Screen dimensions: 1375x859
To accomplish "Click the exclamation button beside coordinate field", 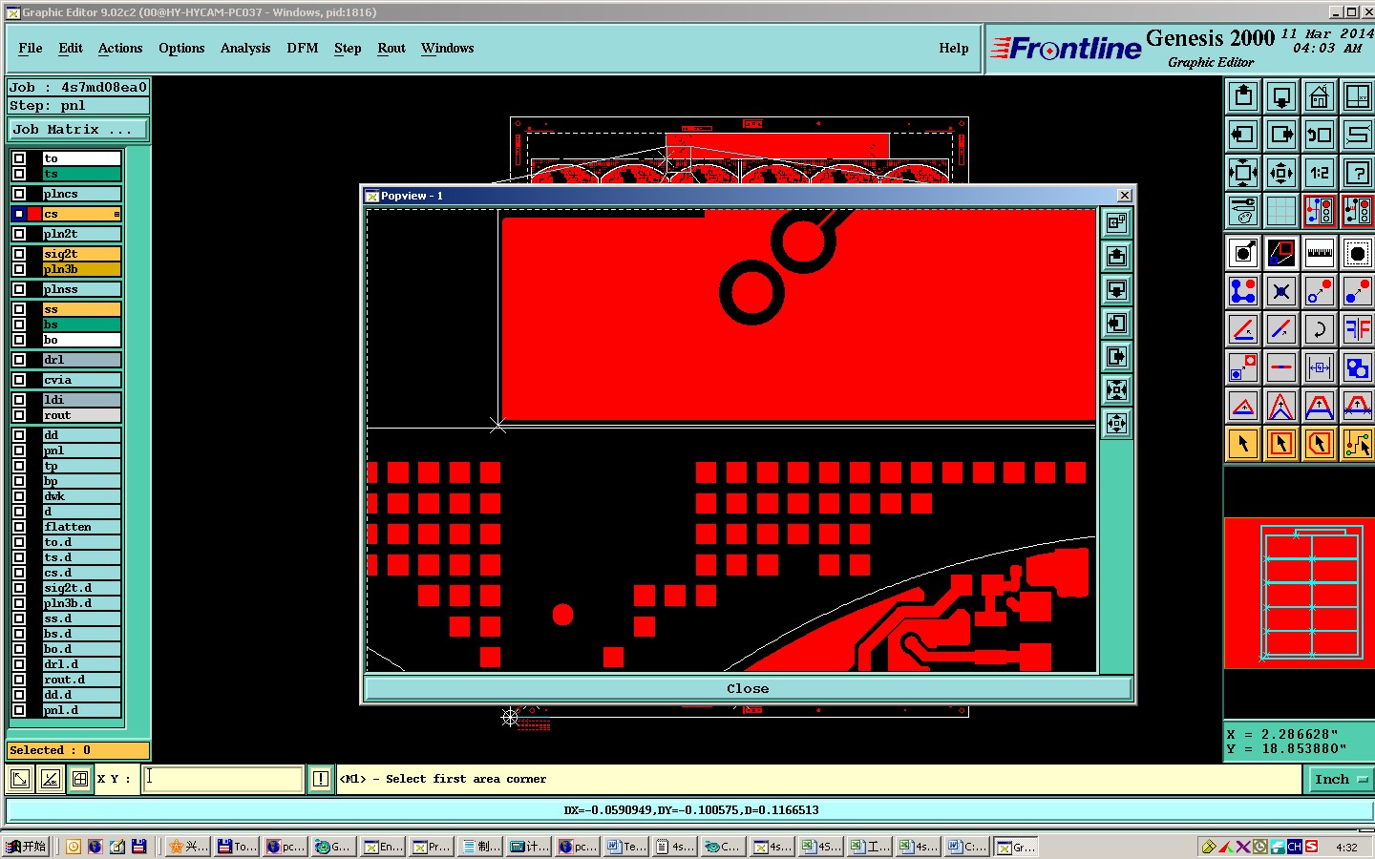I will (x=321, y=779).
